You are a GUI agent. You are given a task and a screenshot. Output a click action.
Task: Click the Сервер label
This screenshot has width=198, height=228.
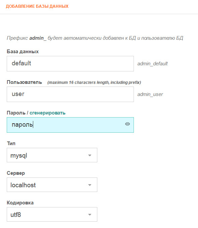(16, 173)
